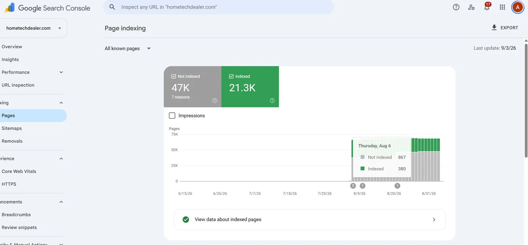Viewport: 528px width, 245px height.
Task: Click the 6/15/26 axis date label
Action: pos(185,194)
